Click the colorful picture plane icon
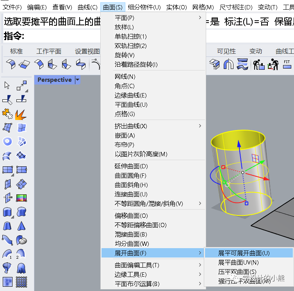294x291 pixels. click(21, 198)
